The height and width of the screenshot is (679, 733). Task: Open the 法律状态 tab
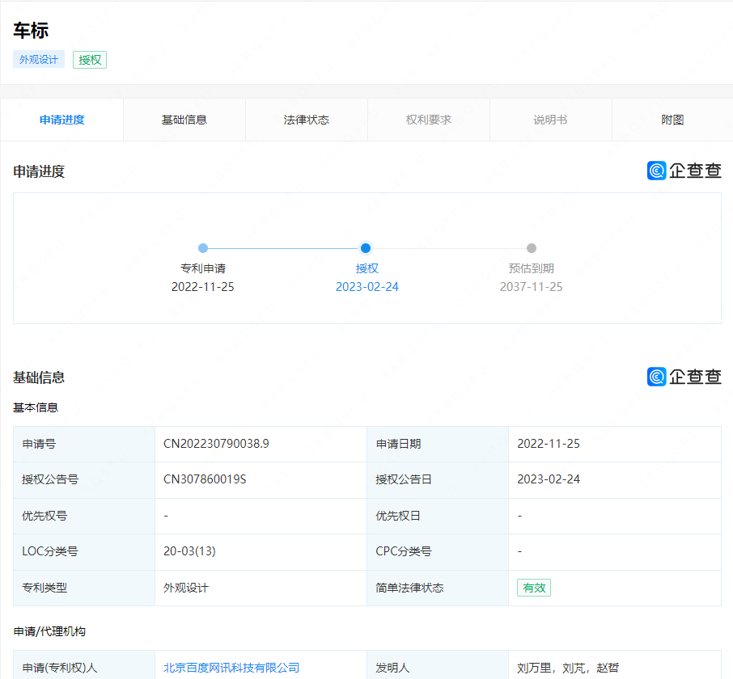(x=307, y=120)
